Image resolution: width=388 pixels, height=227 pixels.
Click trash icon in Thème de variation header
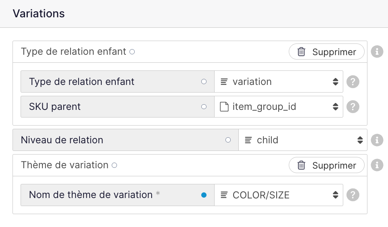click(x=301, y=165)
